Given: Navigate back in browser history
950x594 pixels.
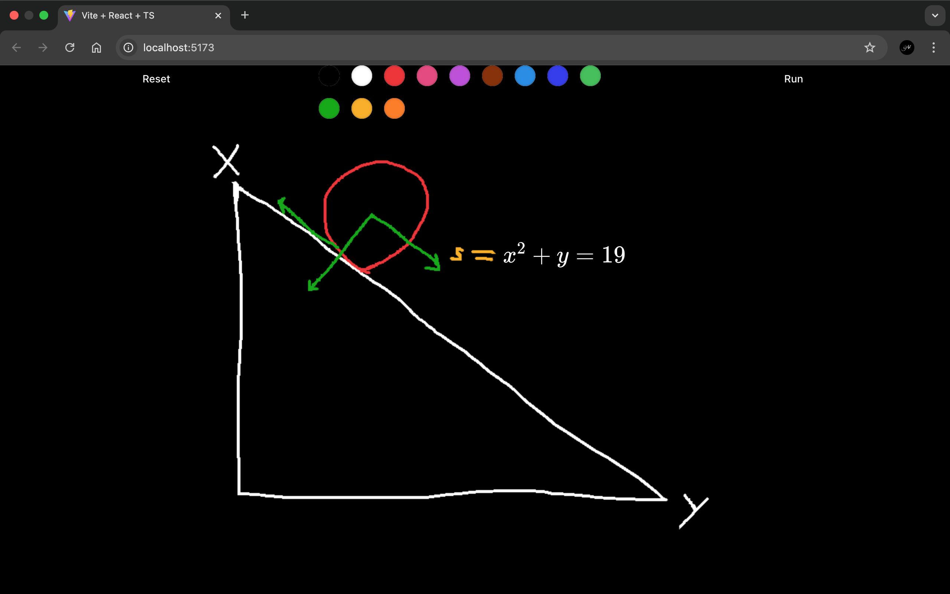Looking at the screenshot, I should pyautogui.click(x=16, y=47).
